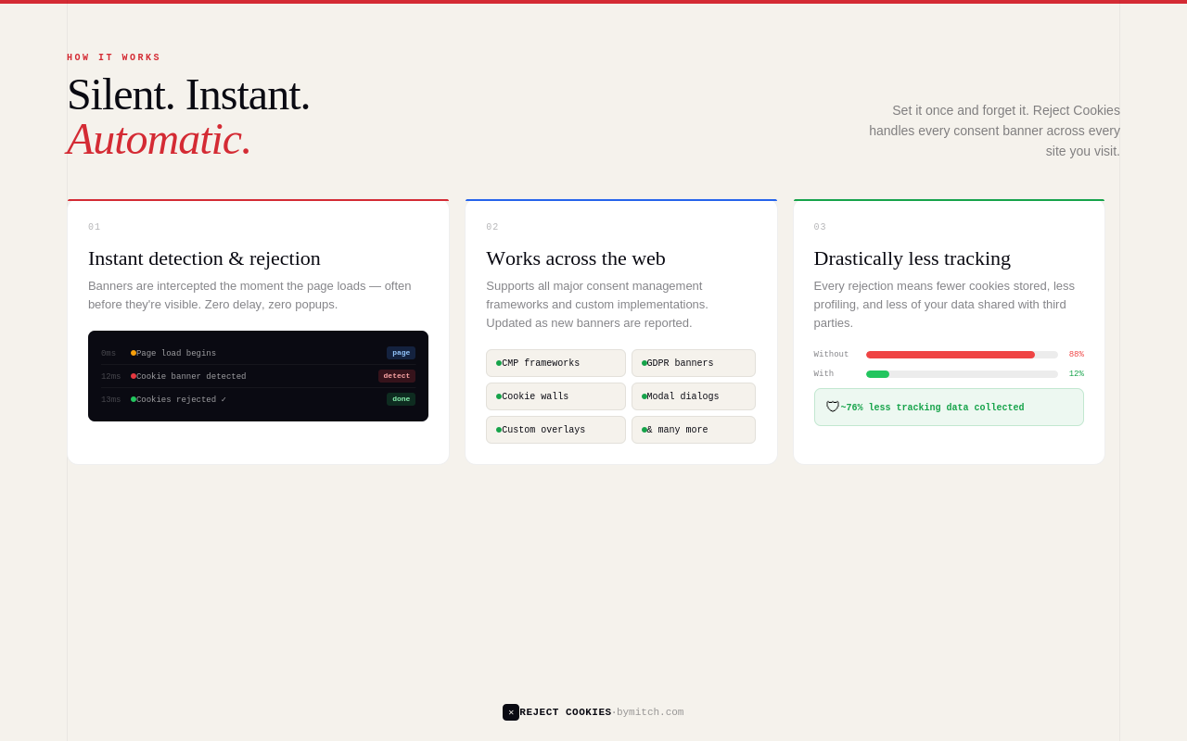1187x741 pixels.
Task: Click the ~76% less tracking data banner
Action: [x=949, y=408]
